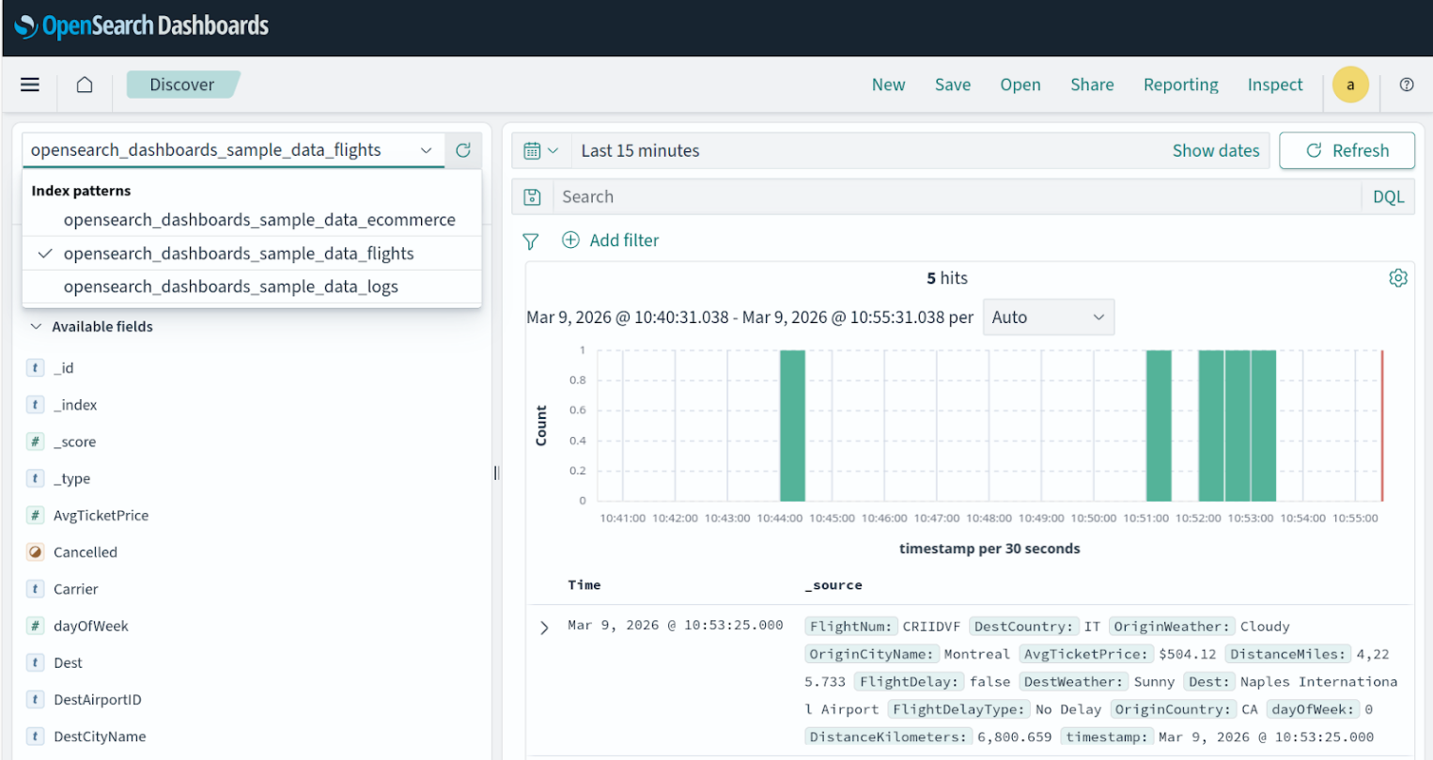Image resolution: width=1433 pixels, height=760 pixels.
Task: Open the Auto interval dropdown
Action: 1047,317
